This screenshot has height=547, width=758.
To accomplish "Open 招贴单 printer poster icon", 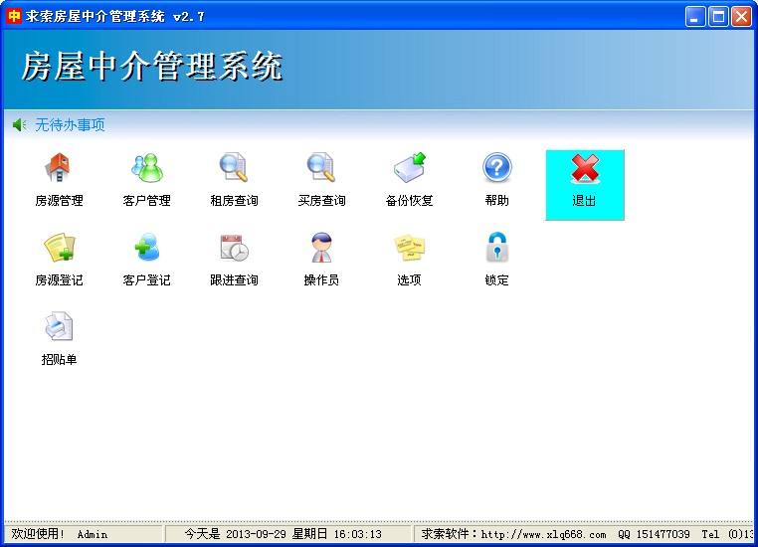I will click(59, 326).
